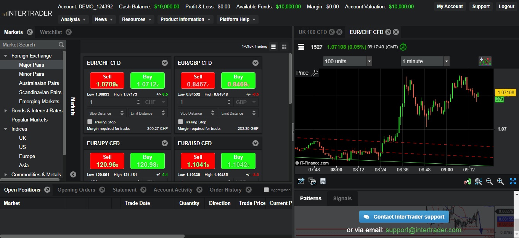This screenshot has height=238, width=519.
Task: Open the 1 minute timeframe dropdown
Action: [x=425, y=61]
